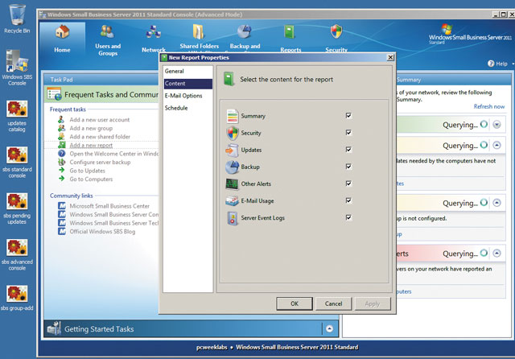Image resolution: width=515 pixels, height=359 pixels.
Task: Open the Security section shield icon
Action: click(336, 32)
